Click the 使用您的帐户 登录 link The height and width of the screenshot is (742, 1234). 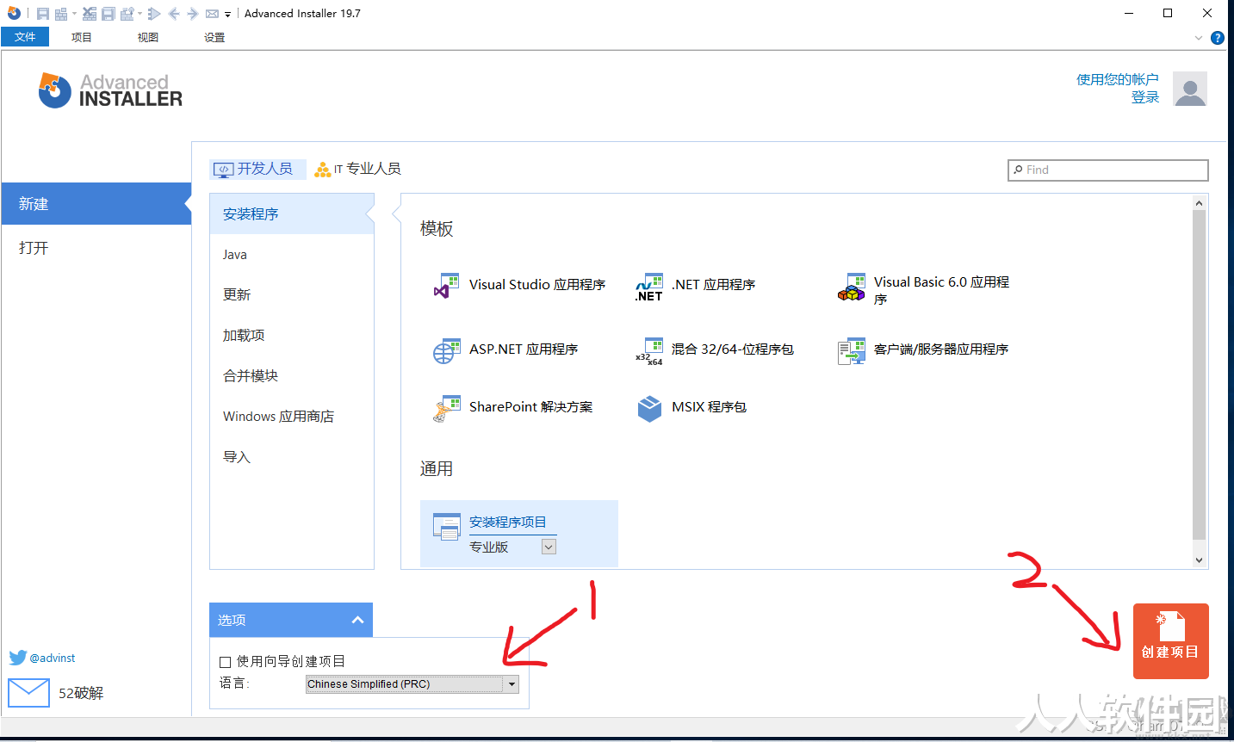[1118, 88]
